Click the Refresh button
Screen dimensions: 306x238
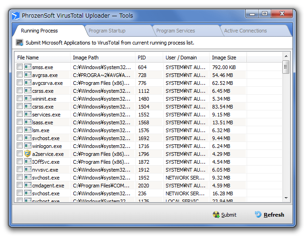point(269,214)
